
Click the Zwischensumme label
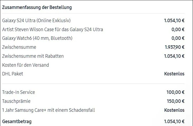pos(19,47)
